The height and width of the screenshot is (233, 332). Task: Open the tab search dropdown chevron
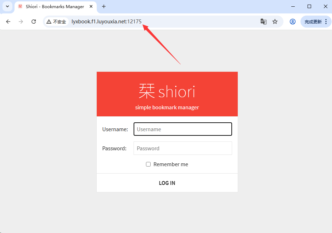click(7, 6)
